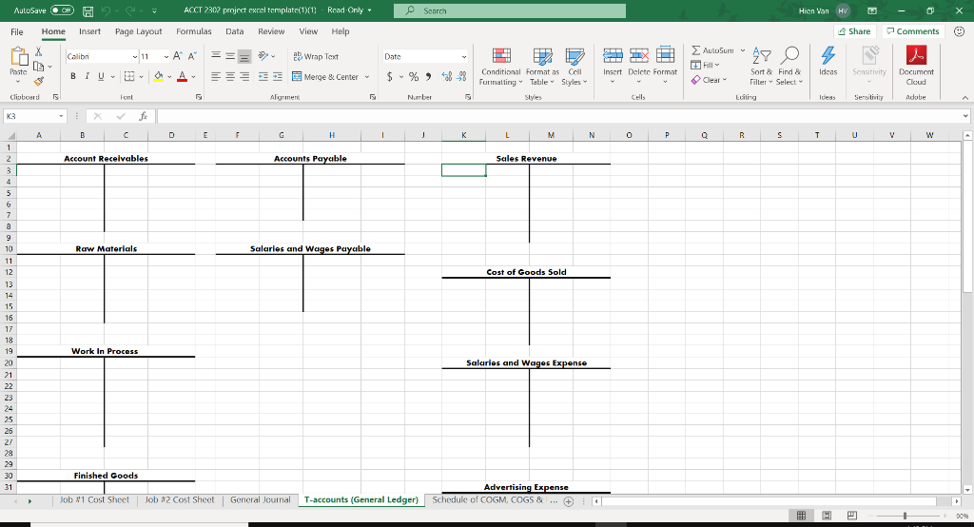Screen dimensions: 974x527
Task: Click the Search box in title bar
Action: 510,10
